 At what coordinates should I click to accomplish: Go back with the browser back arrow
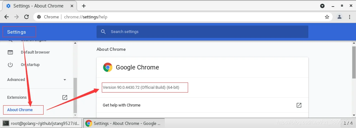pyautogui.click(x=6, y=17)
